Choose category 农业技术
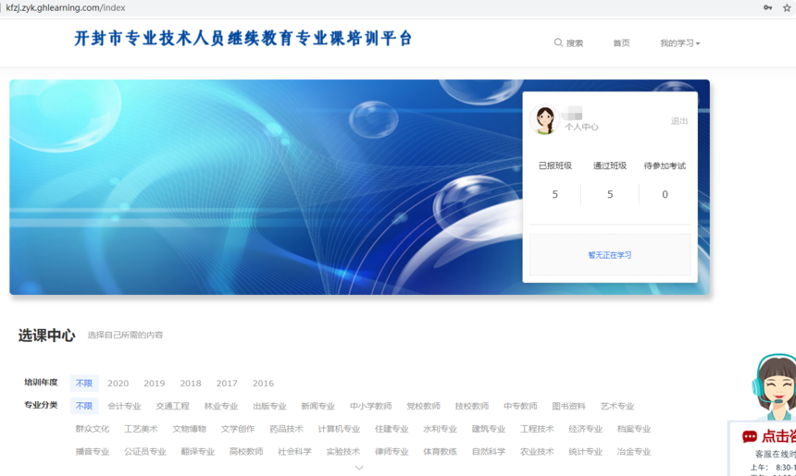 coord(537,452)
